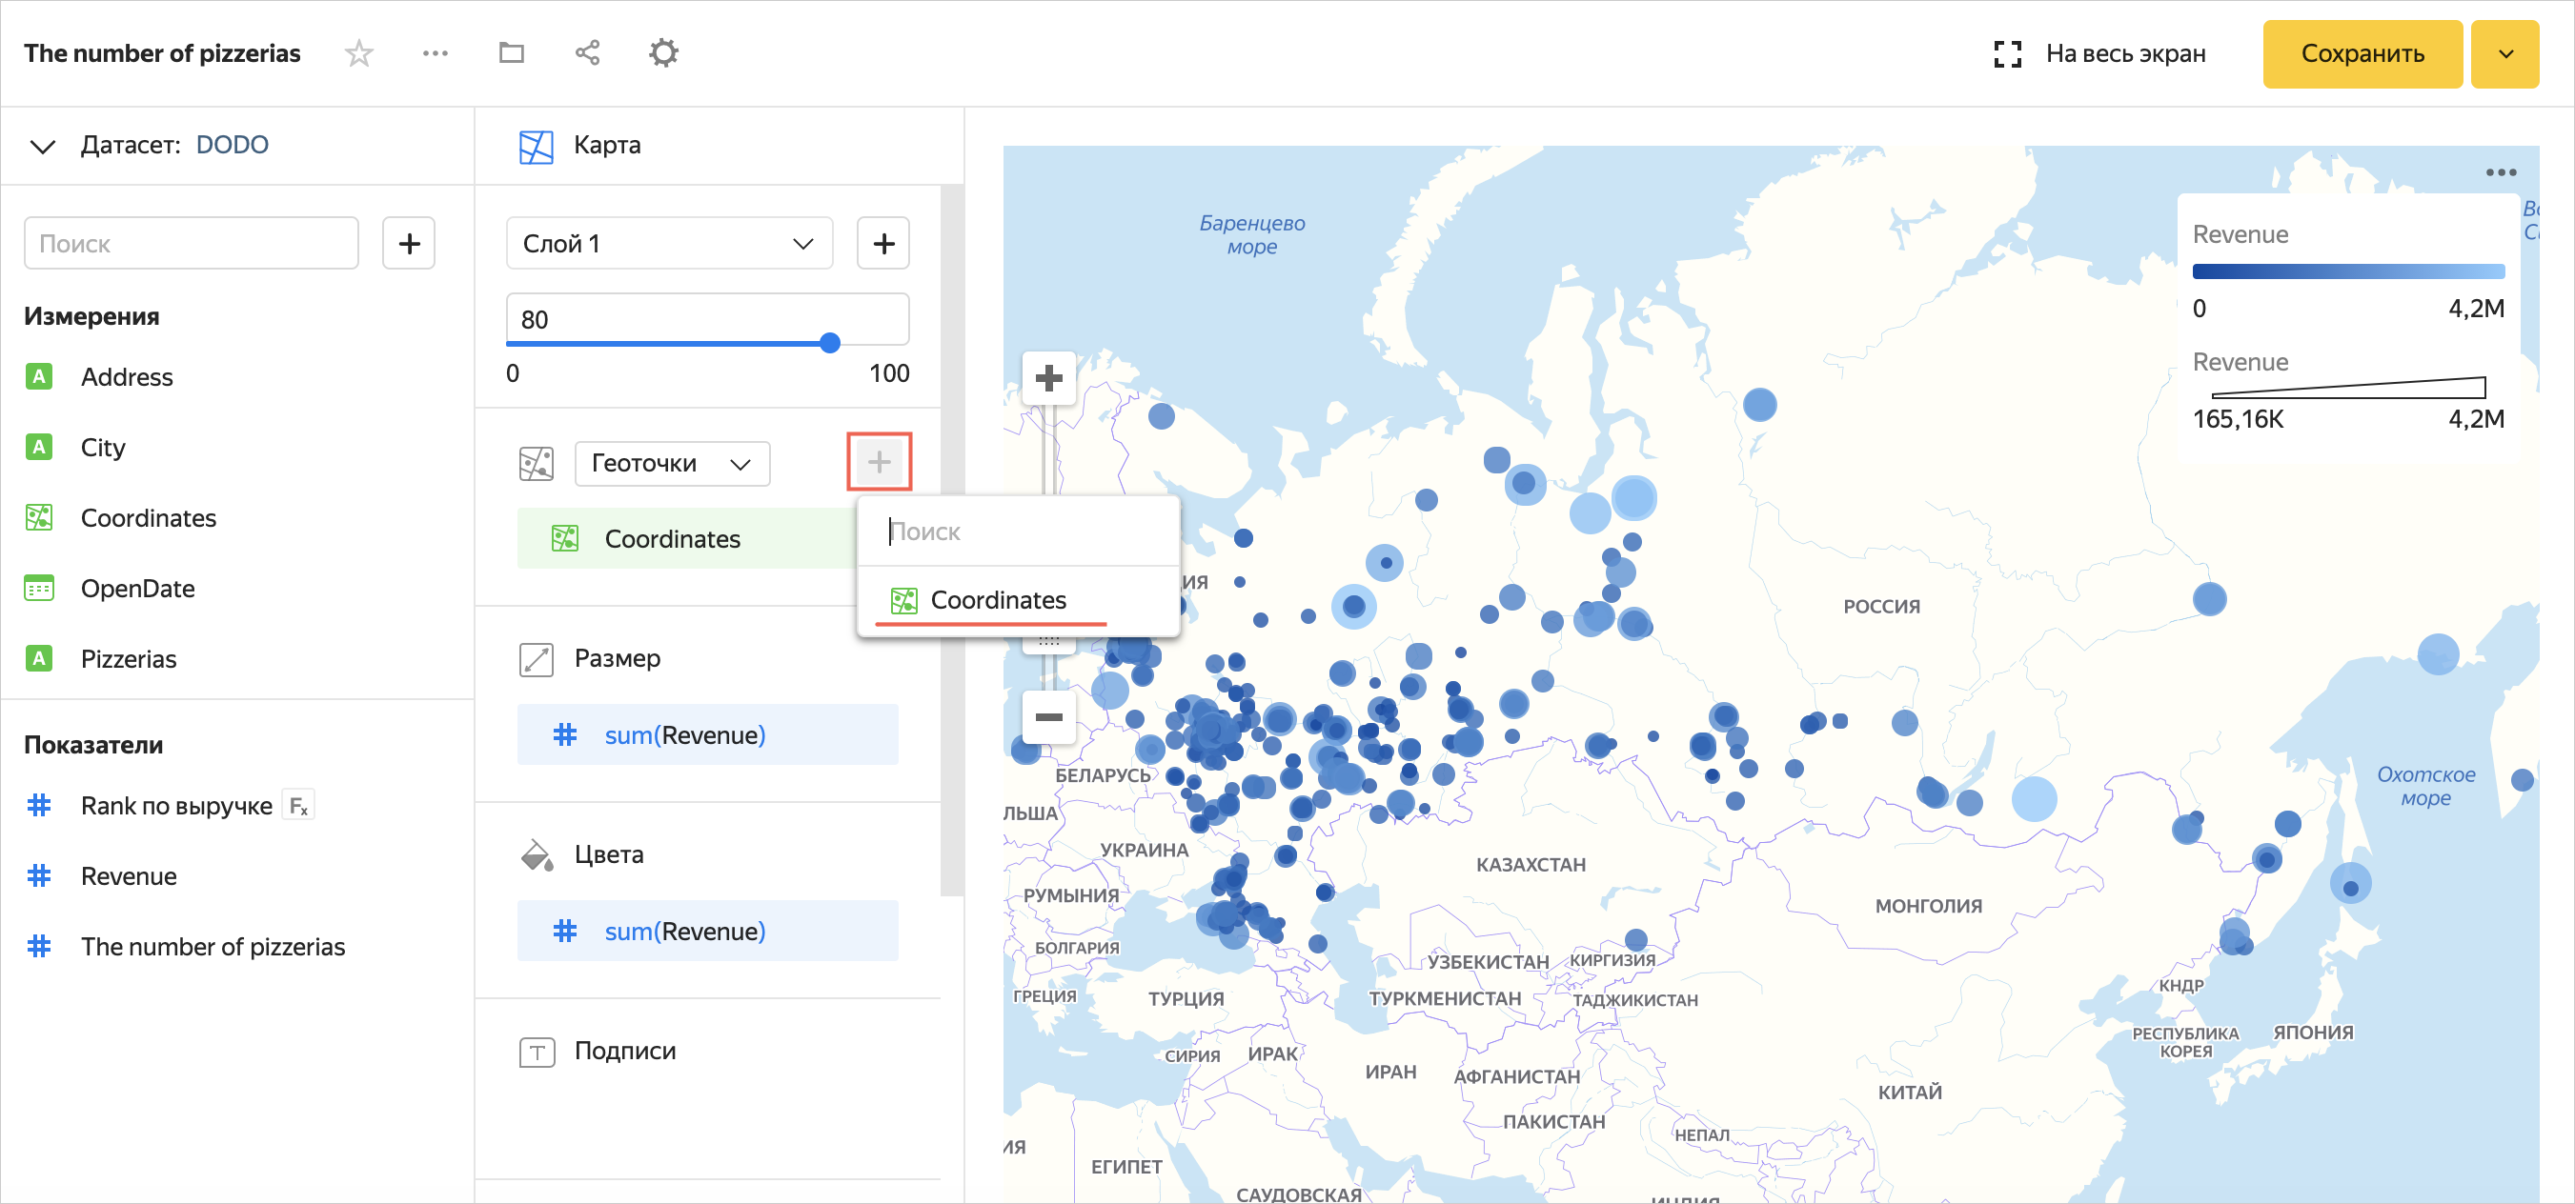Screen dimensions: 2575x1204
Task: Click the fullscreen brackets icon
Action: [x=2007, y=54]
